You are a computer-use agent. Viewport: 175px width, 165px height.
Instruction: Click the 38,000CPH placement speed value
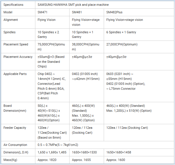pyautogui.click(x=87, y=47)
